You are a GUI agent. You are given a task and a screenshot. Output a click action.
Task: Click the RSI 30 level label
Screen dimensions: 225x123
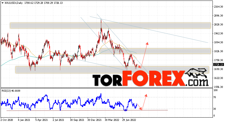click(215, 109)
